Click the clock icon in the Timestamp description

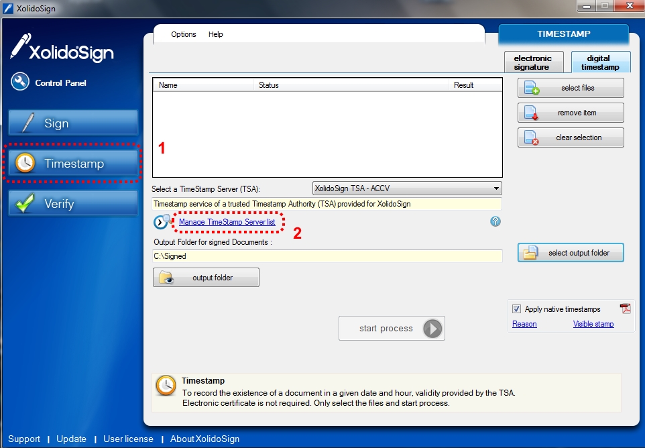click(166, 386)
